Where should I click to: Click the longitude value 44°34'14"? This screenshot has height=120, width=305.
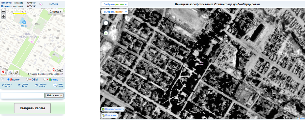tap(31, 6)
